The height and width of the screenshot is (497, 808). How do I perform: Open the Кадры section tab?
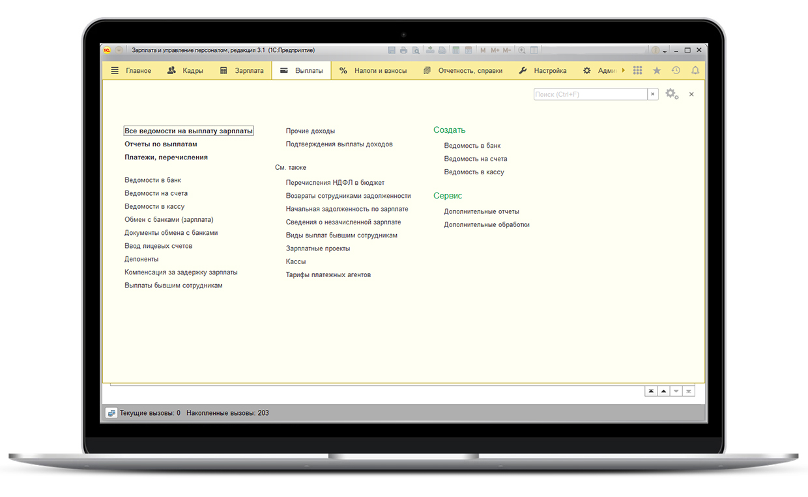click(x=185, y=70)
